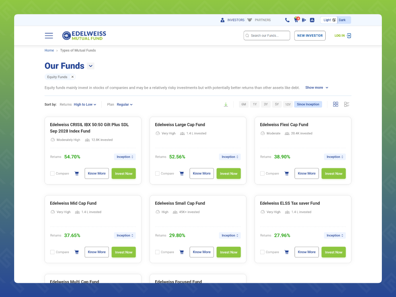Open Inception dropdown on Flexi Cap Fund
The width and height of the screenshot is (396, 297).
335,157
